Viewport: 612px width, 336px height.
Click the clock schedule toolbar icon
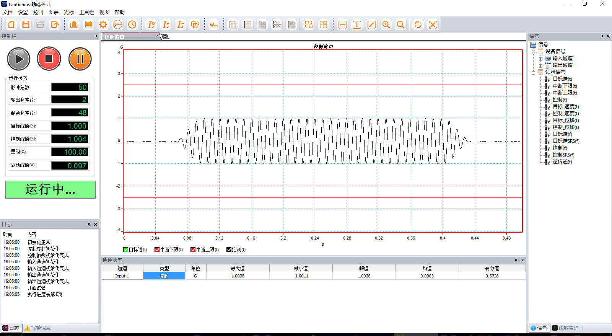pyautogui.click(x=132, y=25)
